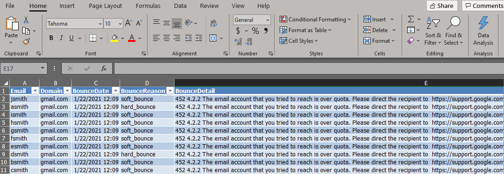The height and width of the screenshot is (174, 504).
Task: Select cell containing hsmith
Action: (x=24, y=122)
